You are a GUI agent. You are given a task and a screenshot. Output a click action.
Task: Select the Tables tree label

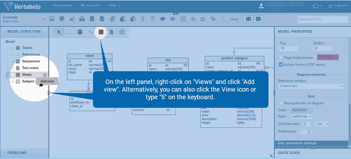pyautogui.click(x=27, y=48)
